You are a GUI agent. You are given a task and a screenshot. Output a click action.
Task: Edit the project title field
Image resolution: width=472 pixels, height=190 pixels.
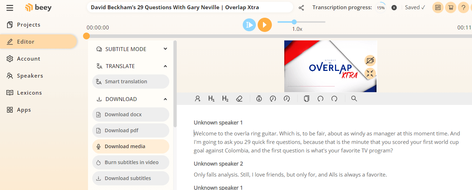190,7
